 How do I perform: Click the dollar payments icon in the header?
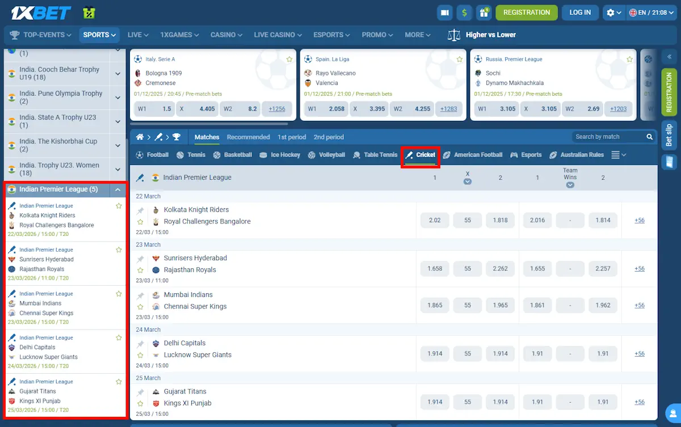pos(464,12)
